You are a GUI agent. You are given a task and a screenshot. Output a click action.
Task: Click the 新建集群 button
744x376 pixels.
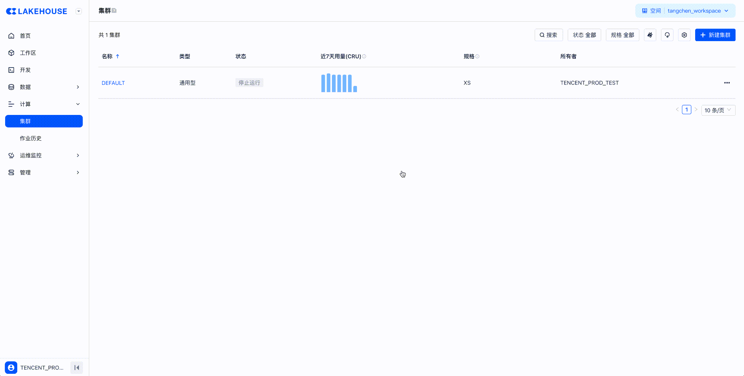tap(715, 35)
